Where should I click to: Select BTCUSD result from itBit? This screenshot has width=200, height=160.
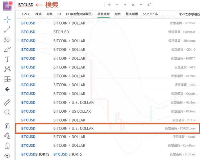[x=108, y=85]
